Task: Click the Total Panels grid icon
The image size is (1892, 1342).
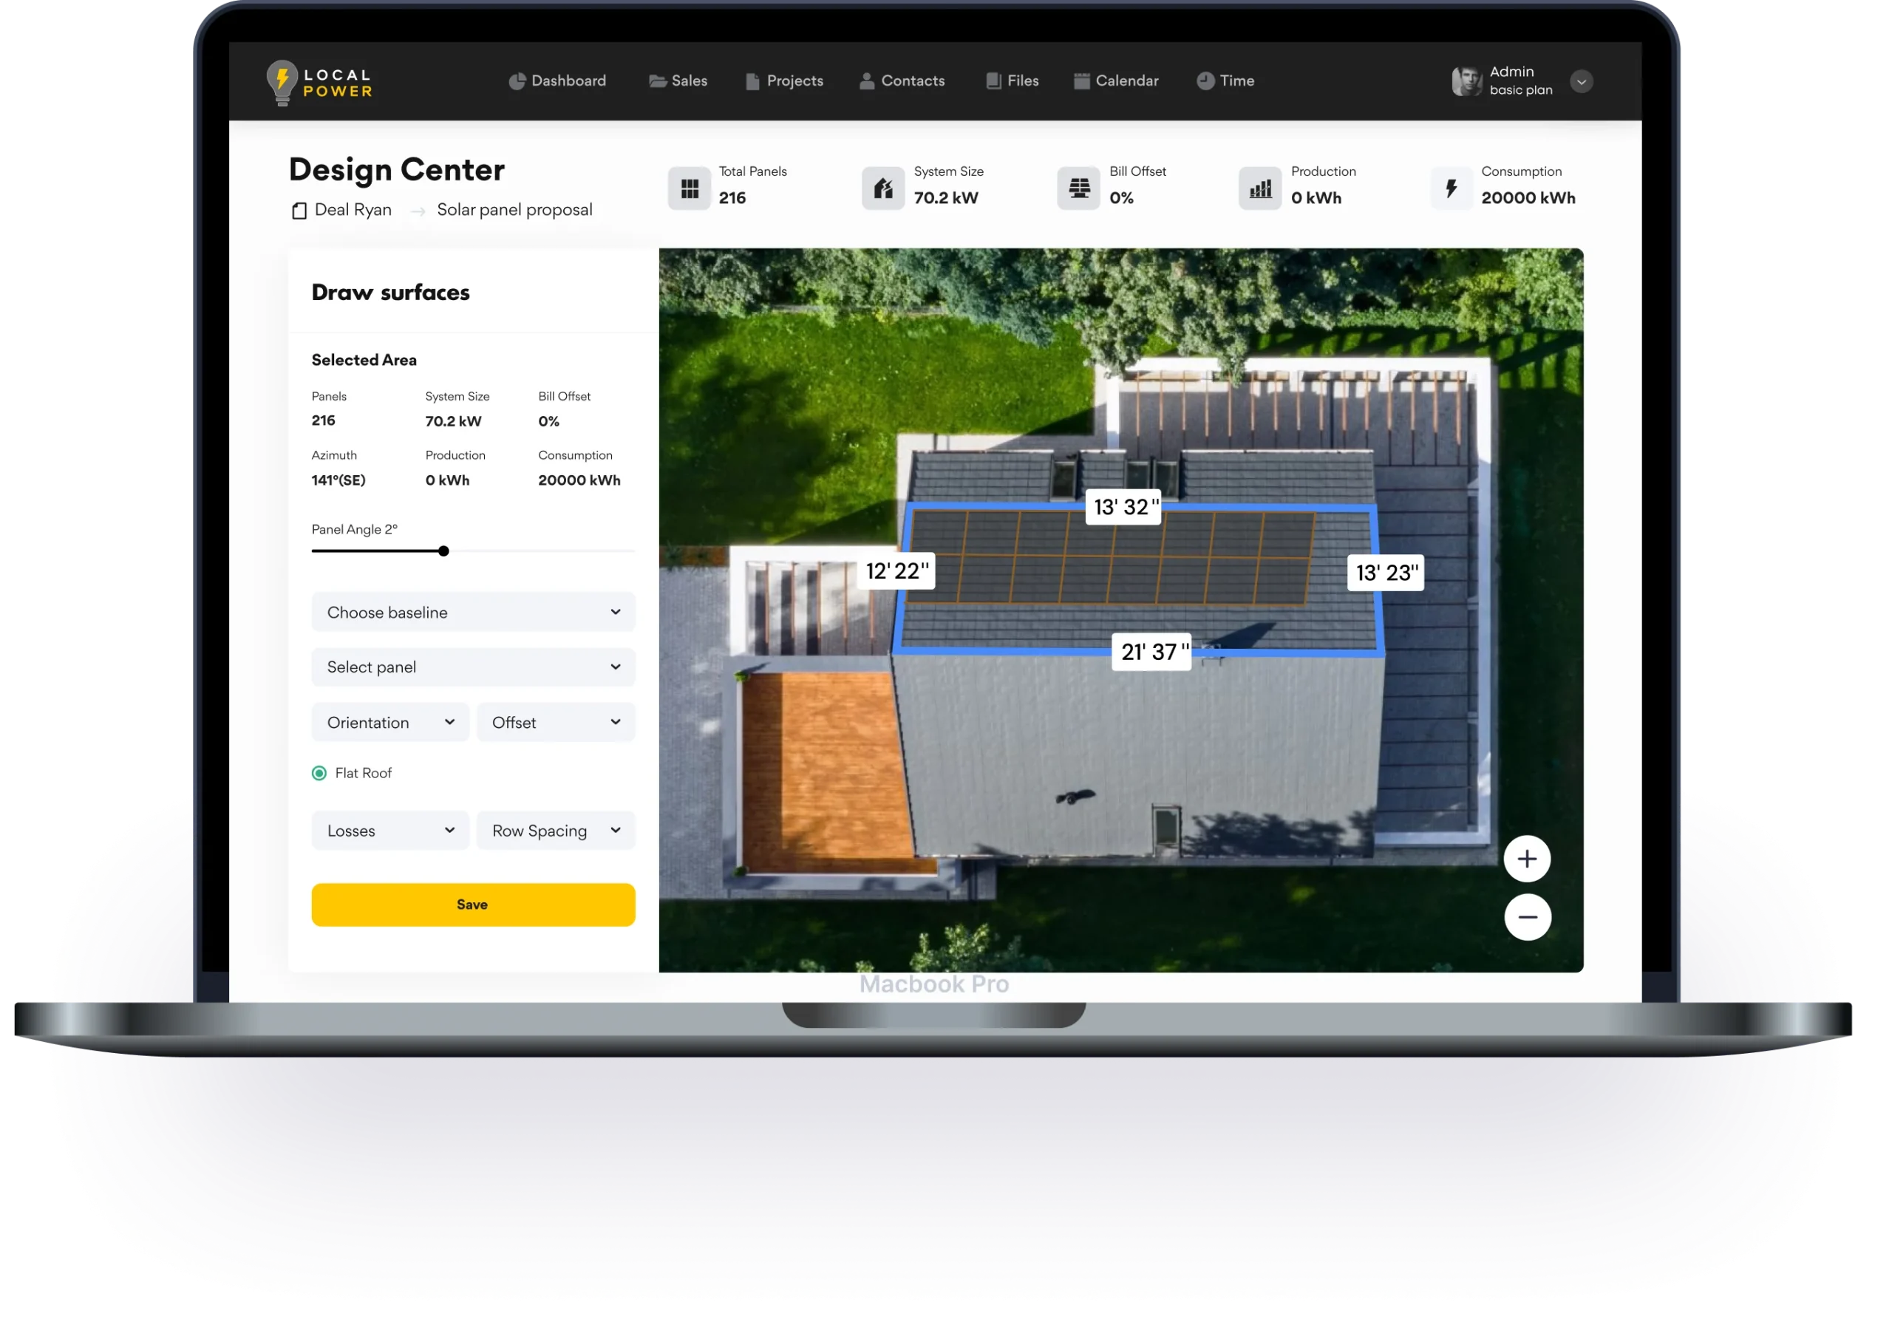Action: point(689,188)
